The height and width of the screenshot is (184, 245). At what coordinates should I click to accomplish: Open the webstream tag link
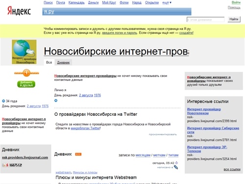pos(63,172)
